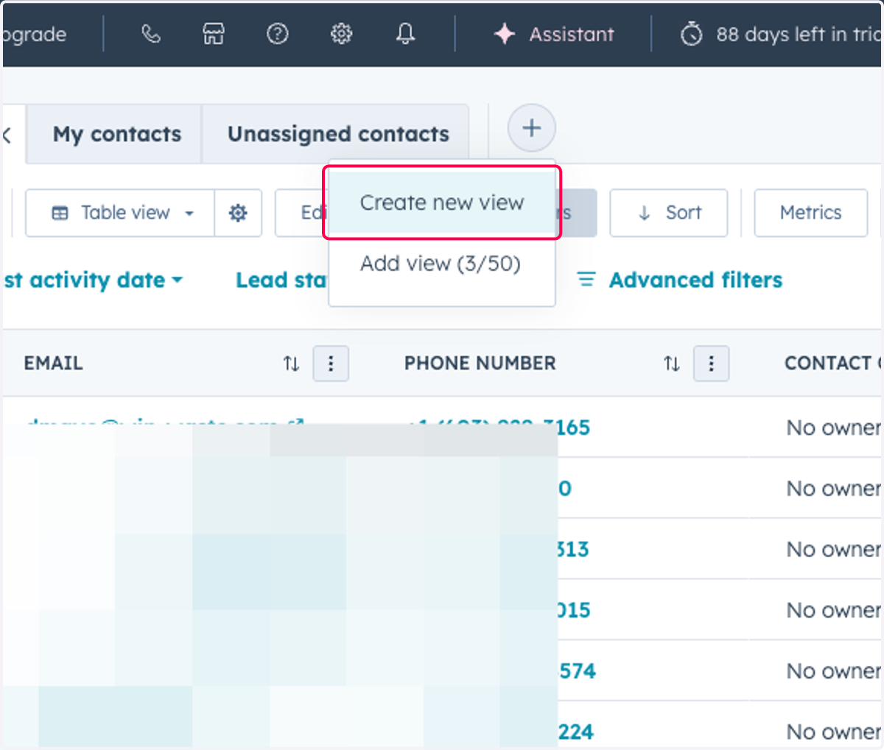Click the plus icon to add view
This screenshot has height=750, width=884.
pyautogui.click(x=531, y=128)
